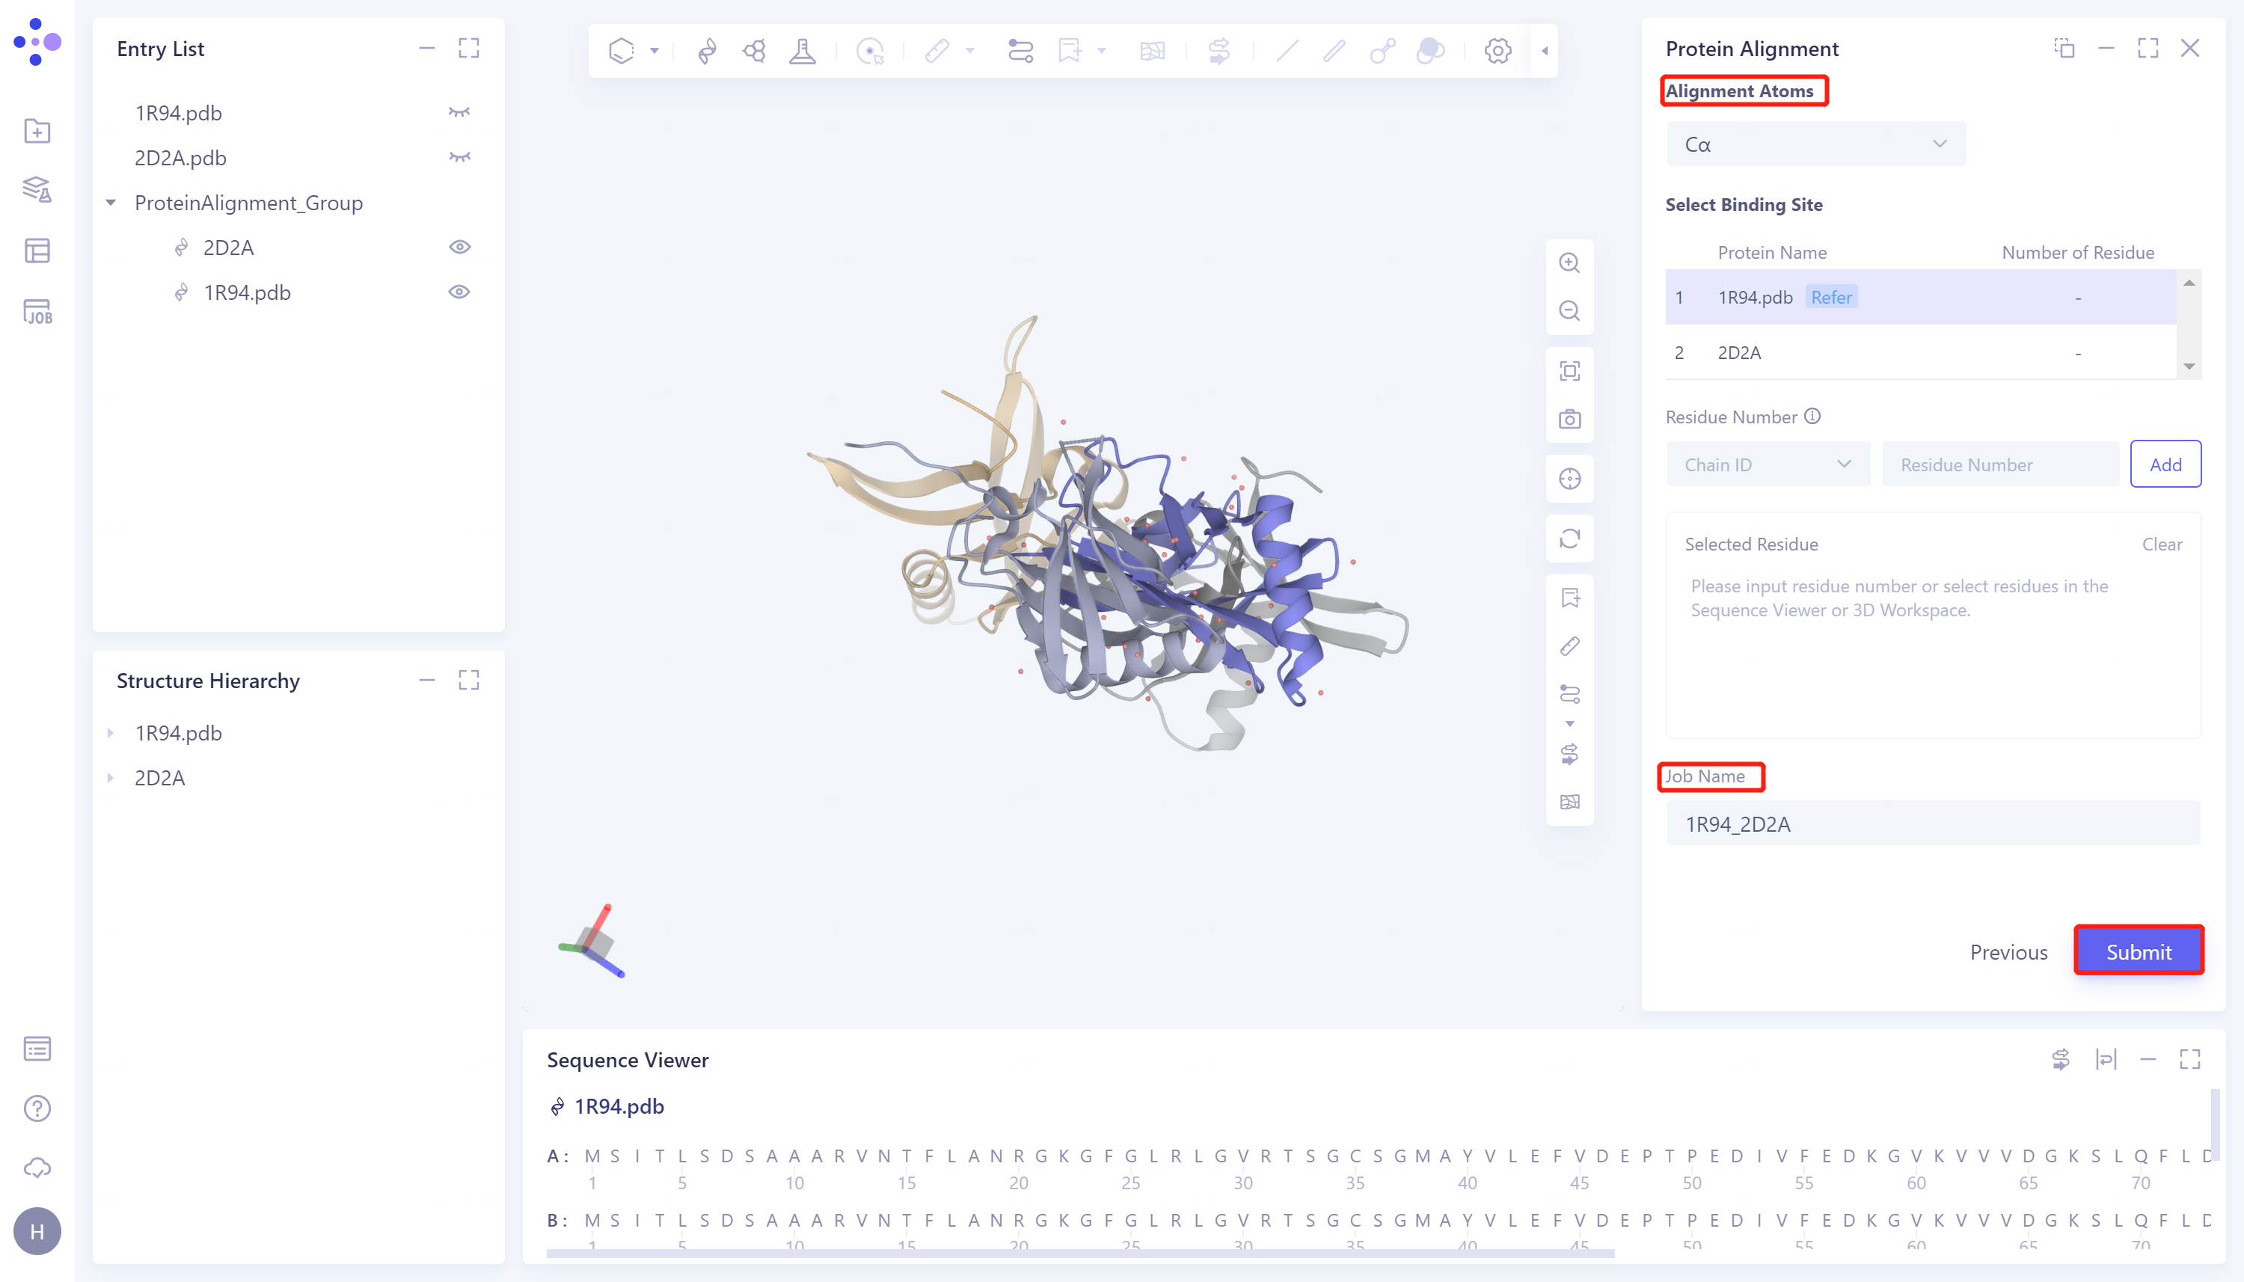Click Clear to reset Selected Residue

point(2162,545)
